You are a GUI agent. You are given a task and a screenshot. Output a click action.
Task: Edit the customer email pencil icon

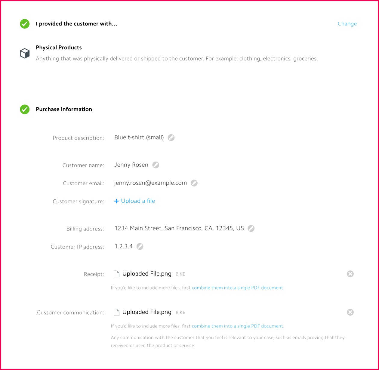click(194, 183)
